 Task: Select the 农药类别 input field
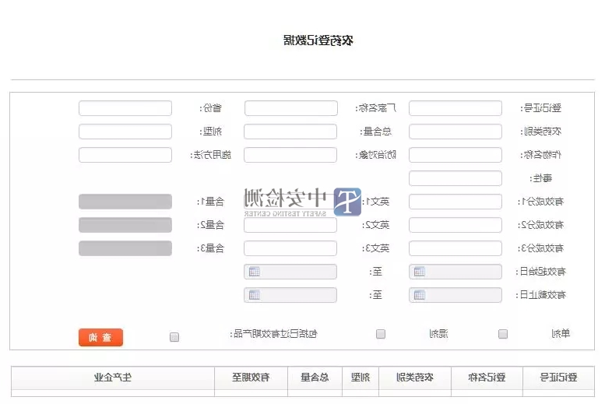click(456, 132)
